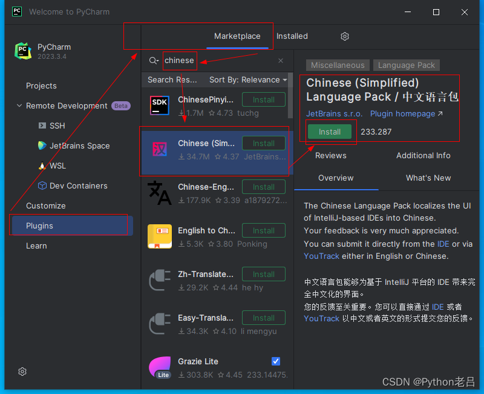The width and height of the screenshot is (484, 394).
Task: Click the Zh-Translate plug icon
Action: (160, 280)
